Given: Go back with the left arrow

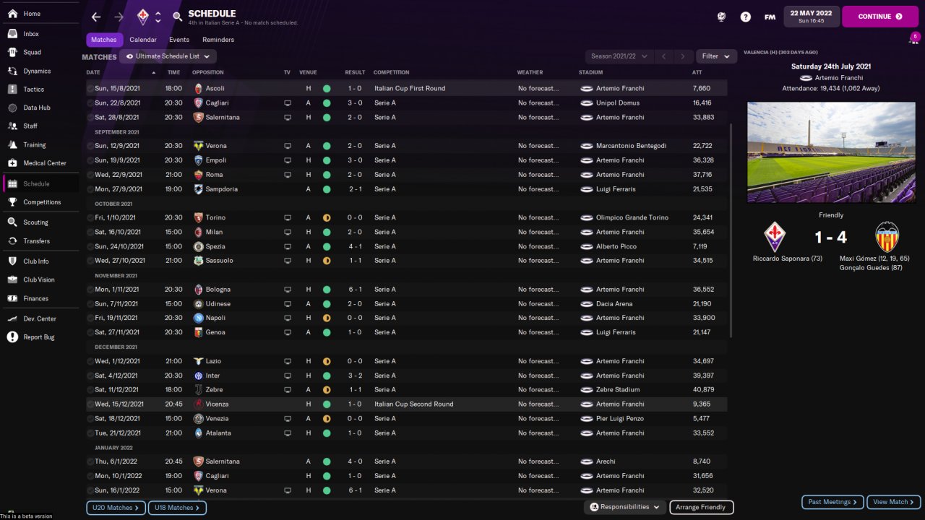Looking at the screenshot, I should click(x=96, y=17).
